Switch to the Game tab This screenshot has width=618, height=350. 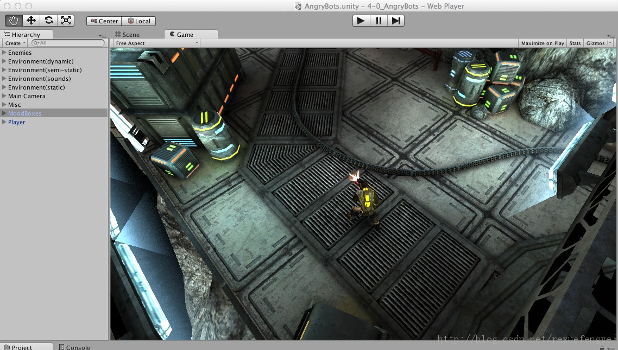click(x=191, y=34)
